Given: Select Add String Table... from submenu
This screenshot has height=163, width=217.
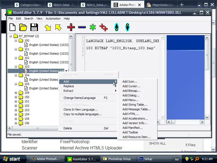Looking at the screenshot, I should coord(137,105).
